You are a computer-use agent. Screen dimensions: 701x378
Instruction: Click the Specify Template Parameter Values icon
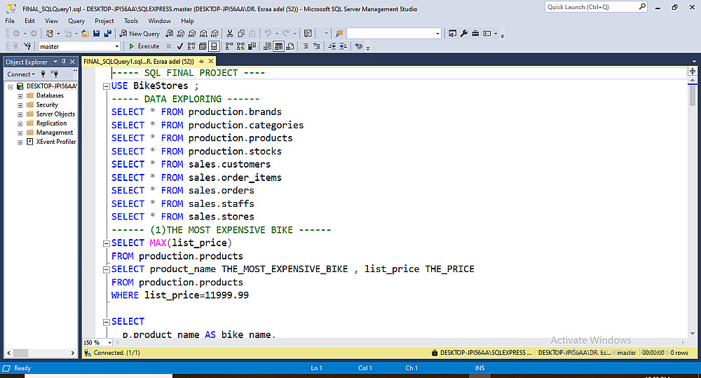[x=358, y=46]
